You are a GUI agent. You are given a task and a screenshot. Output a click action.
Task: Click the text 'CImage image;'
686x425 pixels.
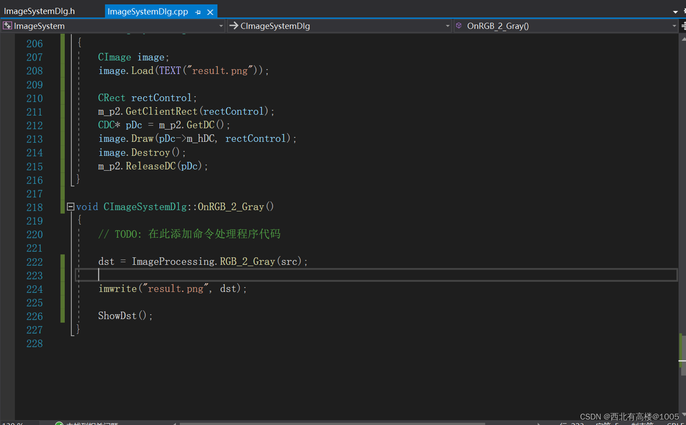[x=134, y=57]
